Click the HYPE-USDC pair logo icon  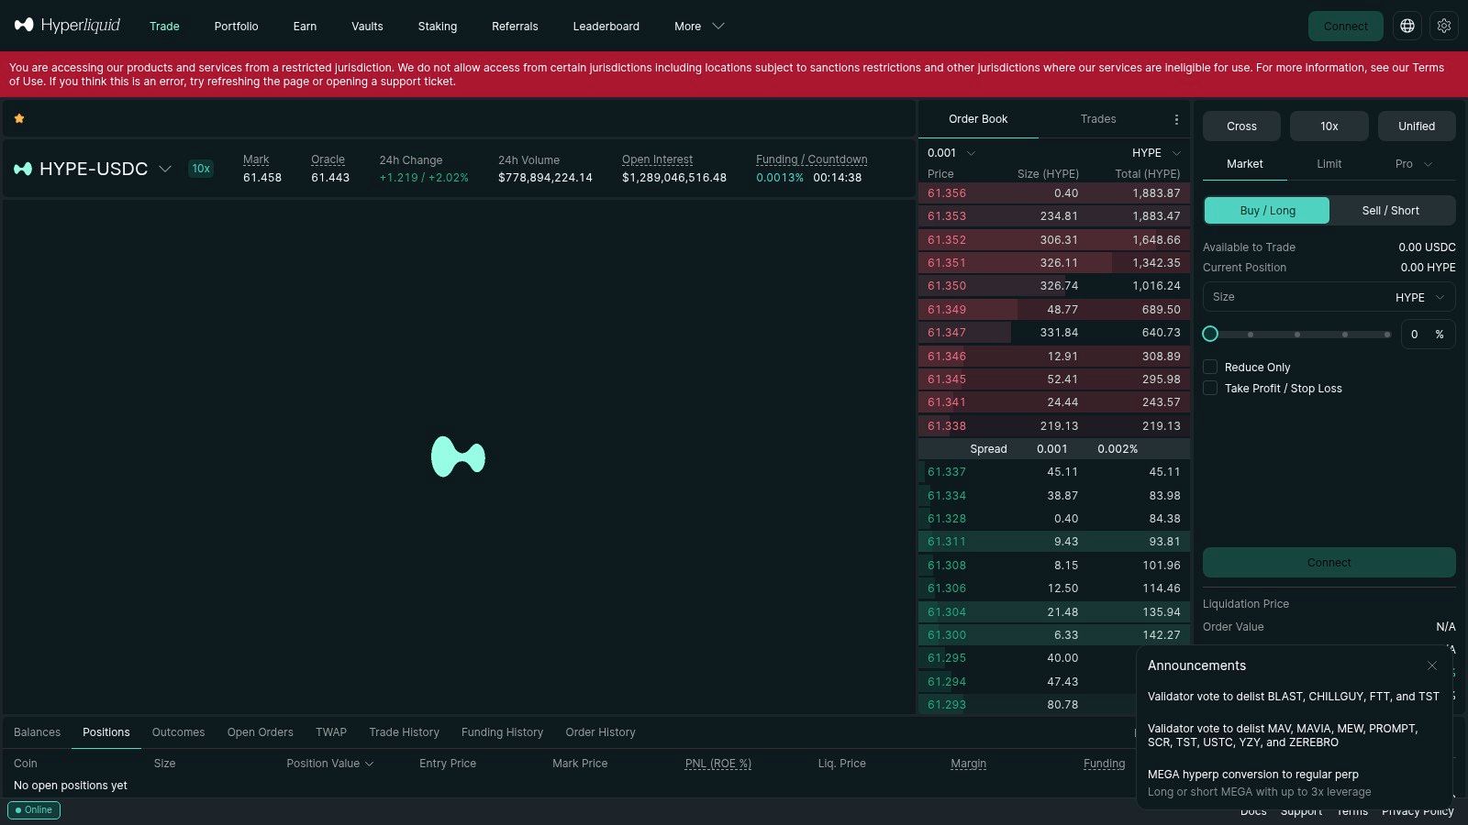click(23, 169)
